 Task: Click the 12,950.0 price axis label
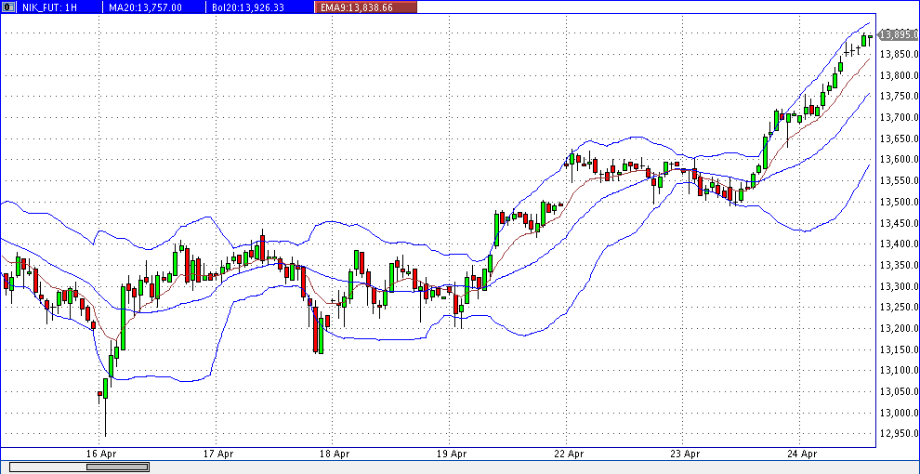click(900, 433)
